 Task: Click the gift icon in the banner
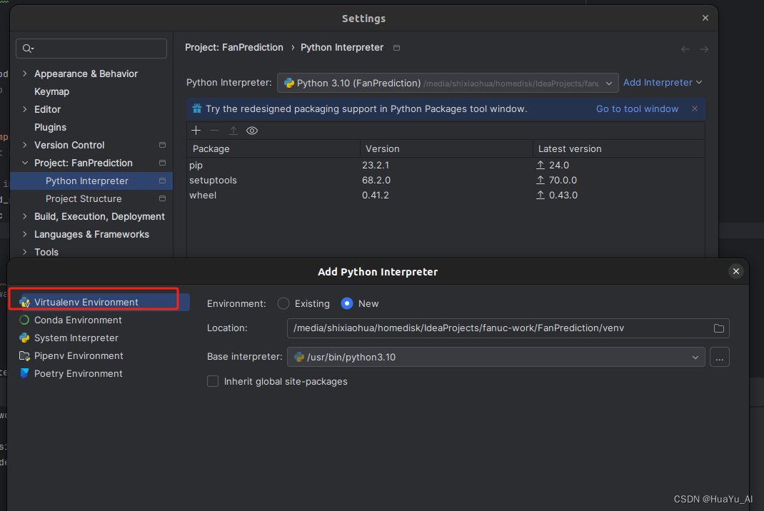197,108
